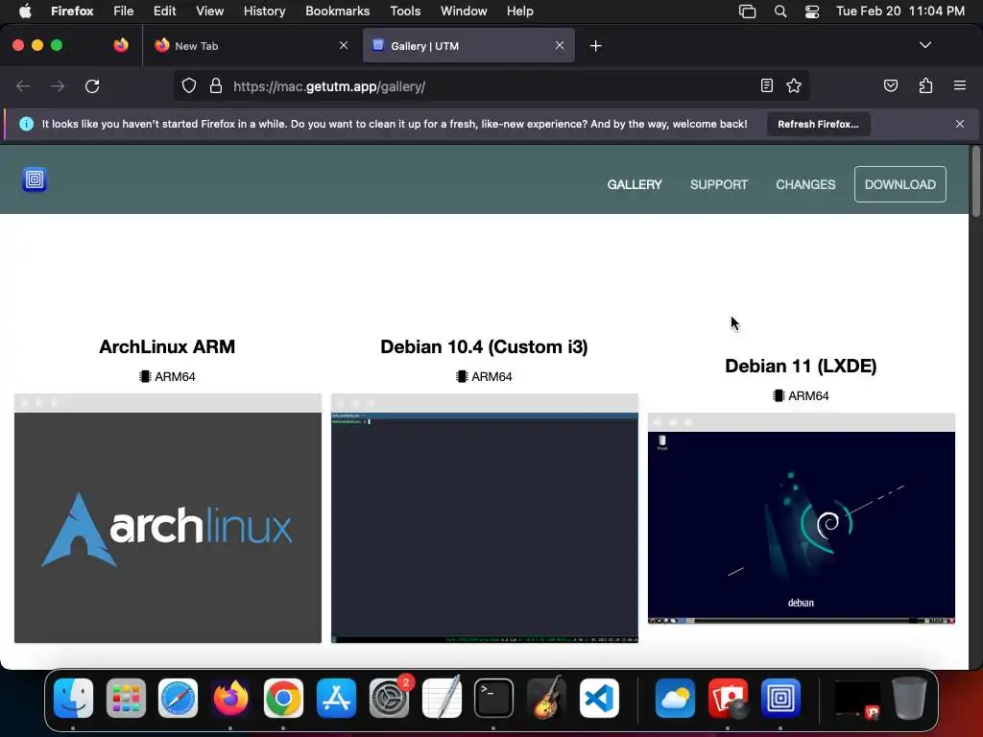Open the Debian 10.4 (Custom i3) title
The height and width of the screenshot is (737, 983).
tap(484, 346)
